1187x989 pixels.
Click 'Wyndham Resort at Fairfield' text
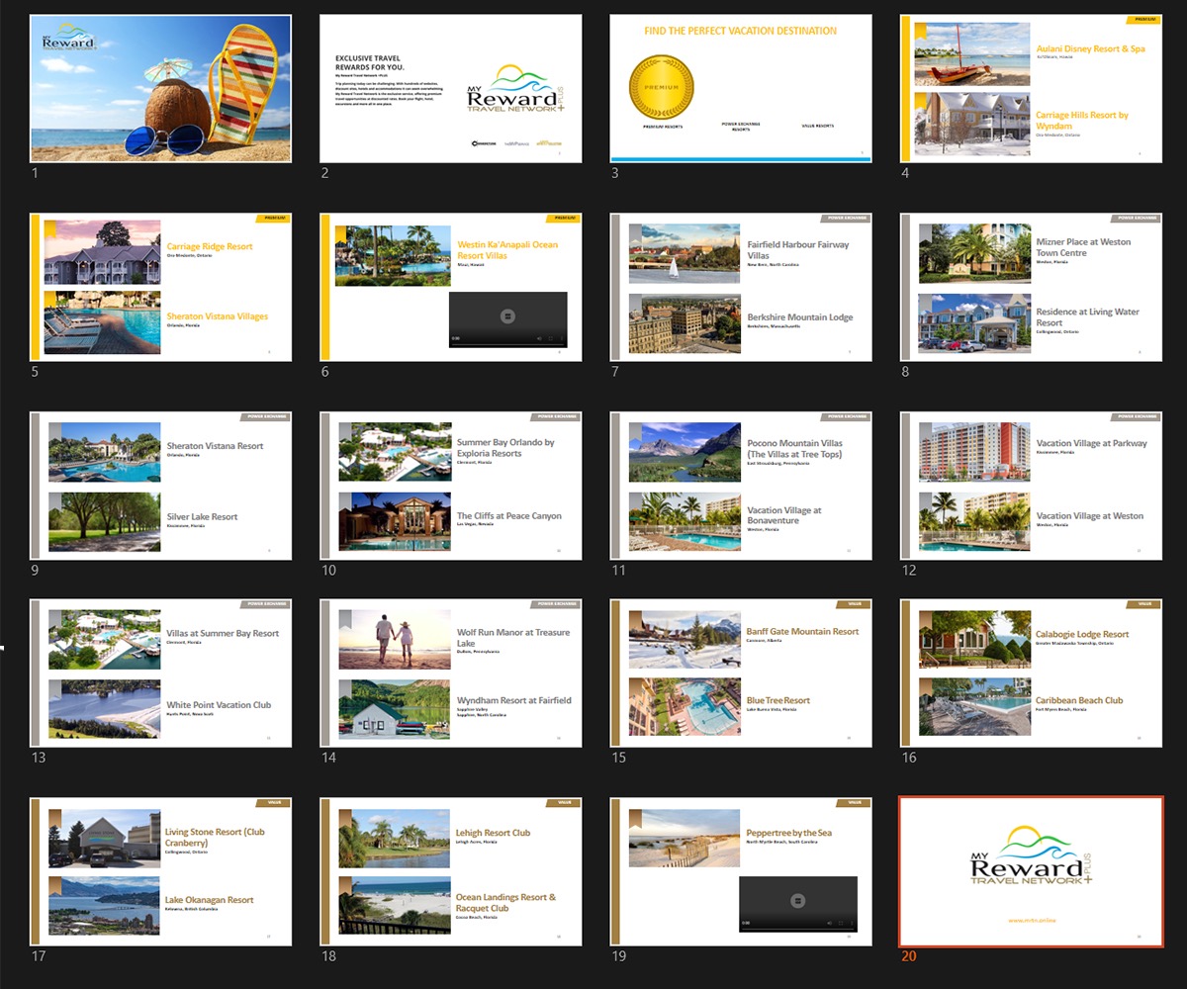pyautogui.click(x=513, y=700)
